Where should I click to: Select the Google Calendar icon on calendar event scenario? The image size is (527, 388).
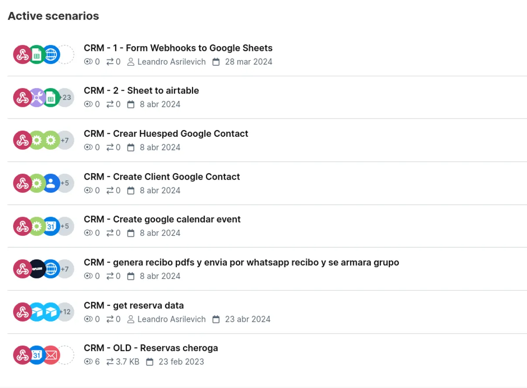point(51,226)
